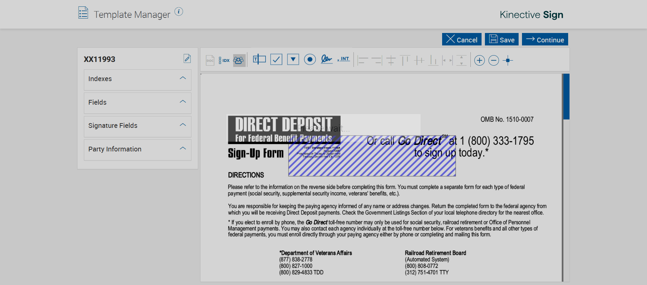The height and width of the screenshot is (285, 647).
Task: Align selected fields left
Action: 363,61
